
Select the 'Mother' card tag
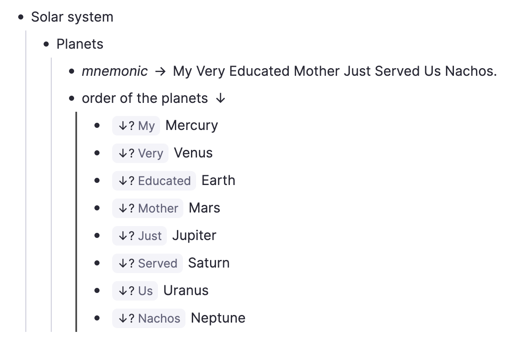tap(148, 208)
